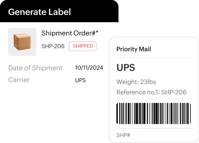Click the SHP# text below barcode
Screen dimensions: 199x143
click(x=123, y=135)
